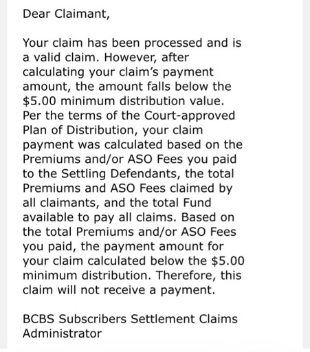Click the word "Therefore"
This screenshot has height=352, width=310.
tap(186, 276)
